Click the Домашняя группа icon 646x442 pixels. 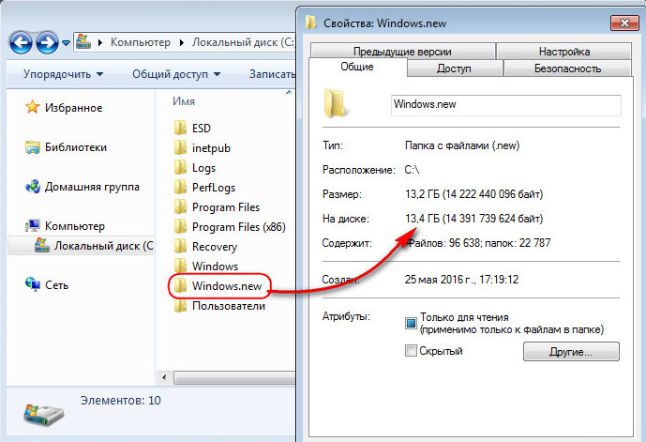click(33, 187)
